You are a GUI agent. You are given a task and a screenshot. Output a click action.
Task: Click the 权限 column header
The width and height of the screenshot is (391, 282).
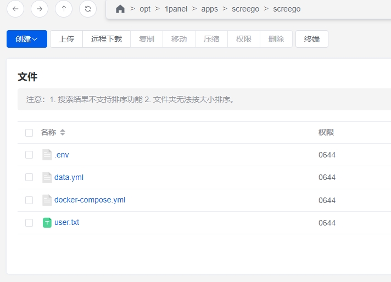coord(326,132)
